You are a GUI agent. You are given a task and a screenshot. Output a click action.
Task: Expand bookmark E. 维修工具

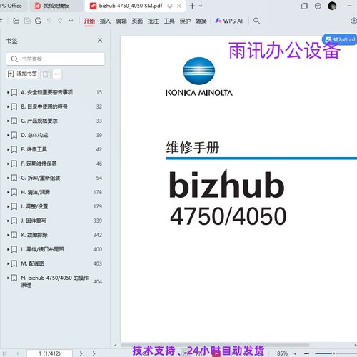(x=8, y=149)
